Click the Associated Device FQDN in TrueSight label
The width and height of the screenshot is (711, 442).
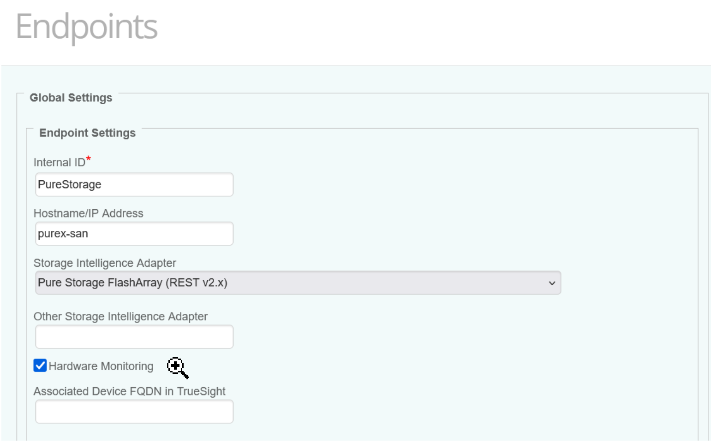(130, 391)
